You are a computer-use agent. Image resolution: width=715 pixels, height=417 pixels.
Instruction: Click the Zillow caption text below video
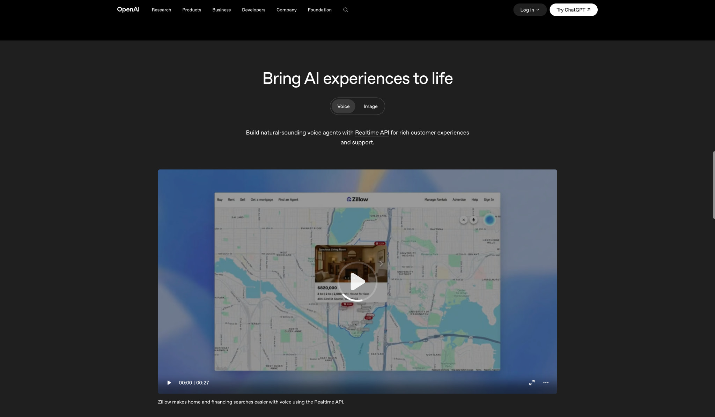tap(251, 402)
